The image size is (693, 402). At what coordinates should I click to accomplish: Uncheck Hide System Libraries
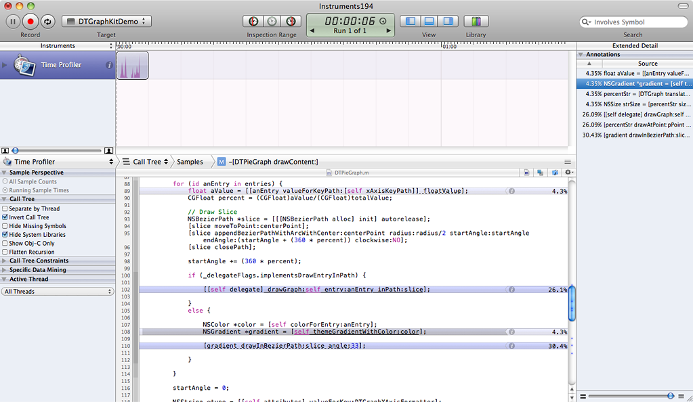[x=5, y=235]
